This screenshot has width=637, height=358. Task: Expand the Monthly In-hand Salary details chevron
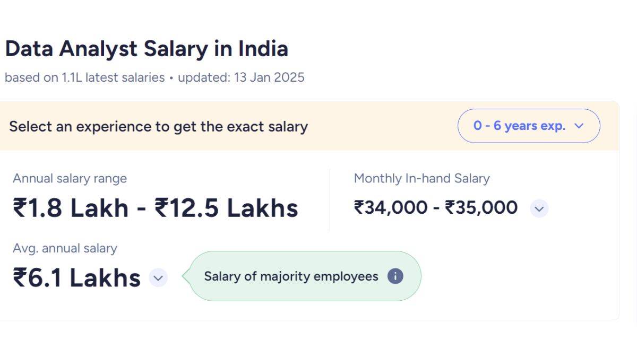point(539,209)
